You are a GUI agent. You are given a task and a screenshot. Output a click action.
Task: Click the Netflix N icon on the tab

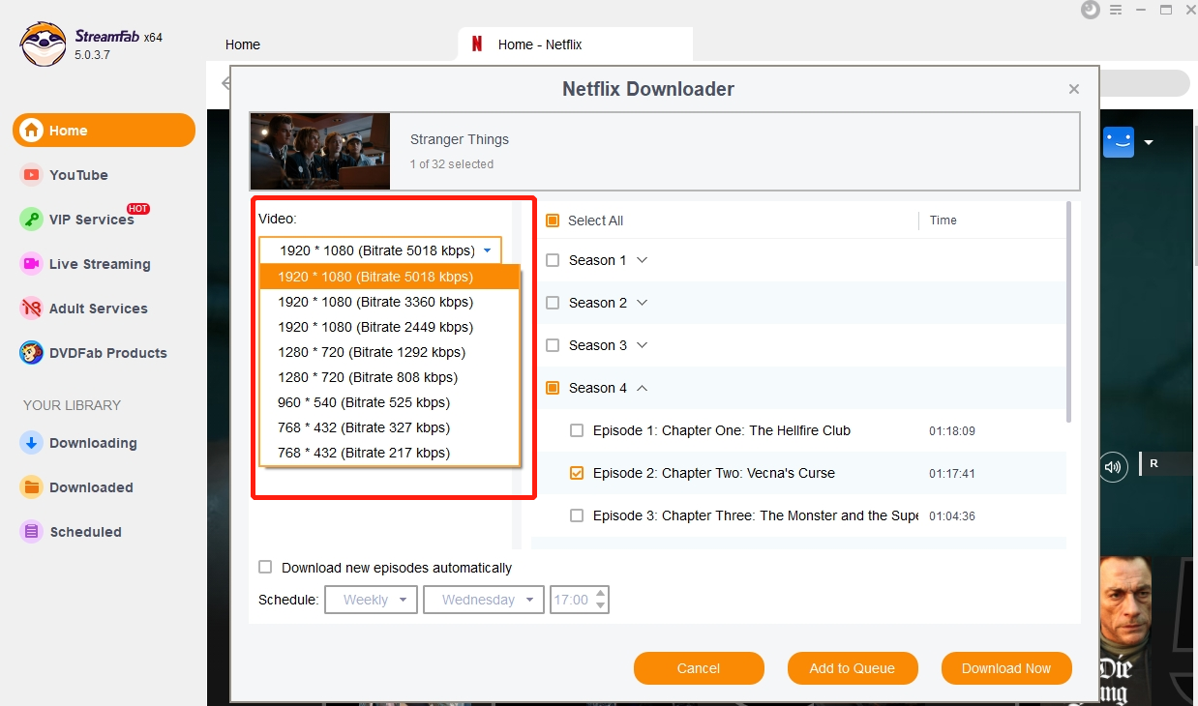click(477, 44)
